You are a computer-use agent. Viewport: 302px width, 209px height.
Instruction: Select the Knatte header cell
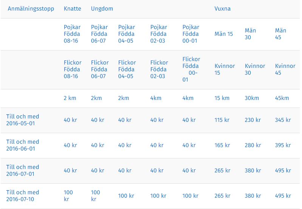click(x=72, y=9)
